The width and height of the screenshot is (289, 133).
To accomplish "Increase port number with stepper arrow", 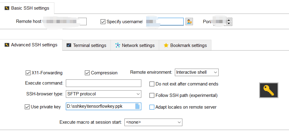I will (229, 20).
